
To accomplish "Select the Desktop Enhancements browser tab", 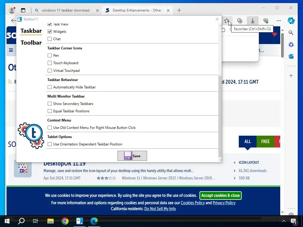I will (x=137, y=10).
